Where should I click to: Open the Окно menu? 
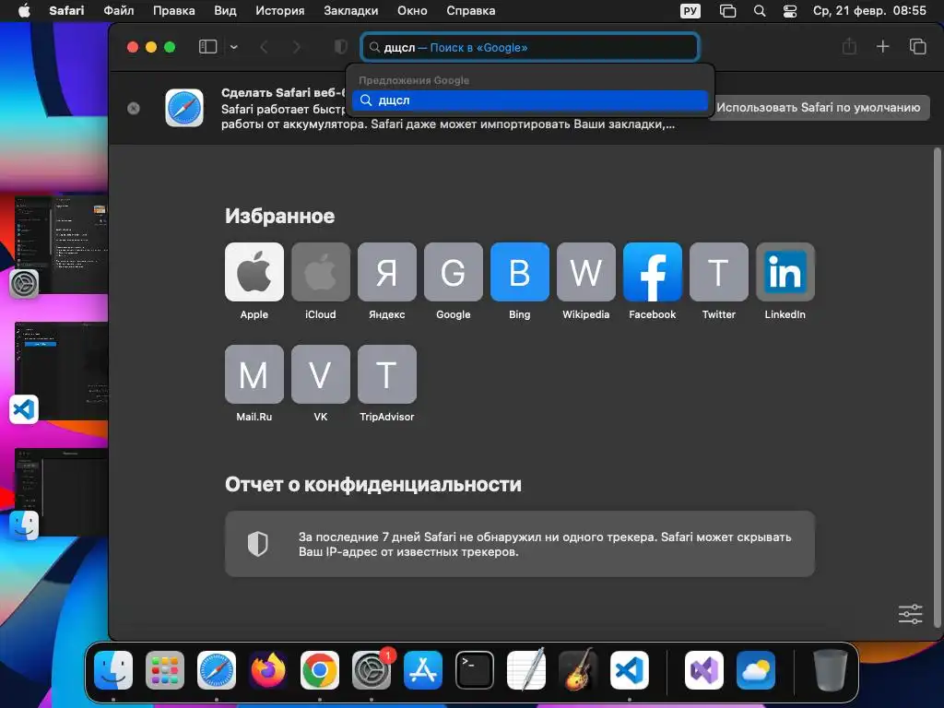click(x=412, y=10)
